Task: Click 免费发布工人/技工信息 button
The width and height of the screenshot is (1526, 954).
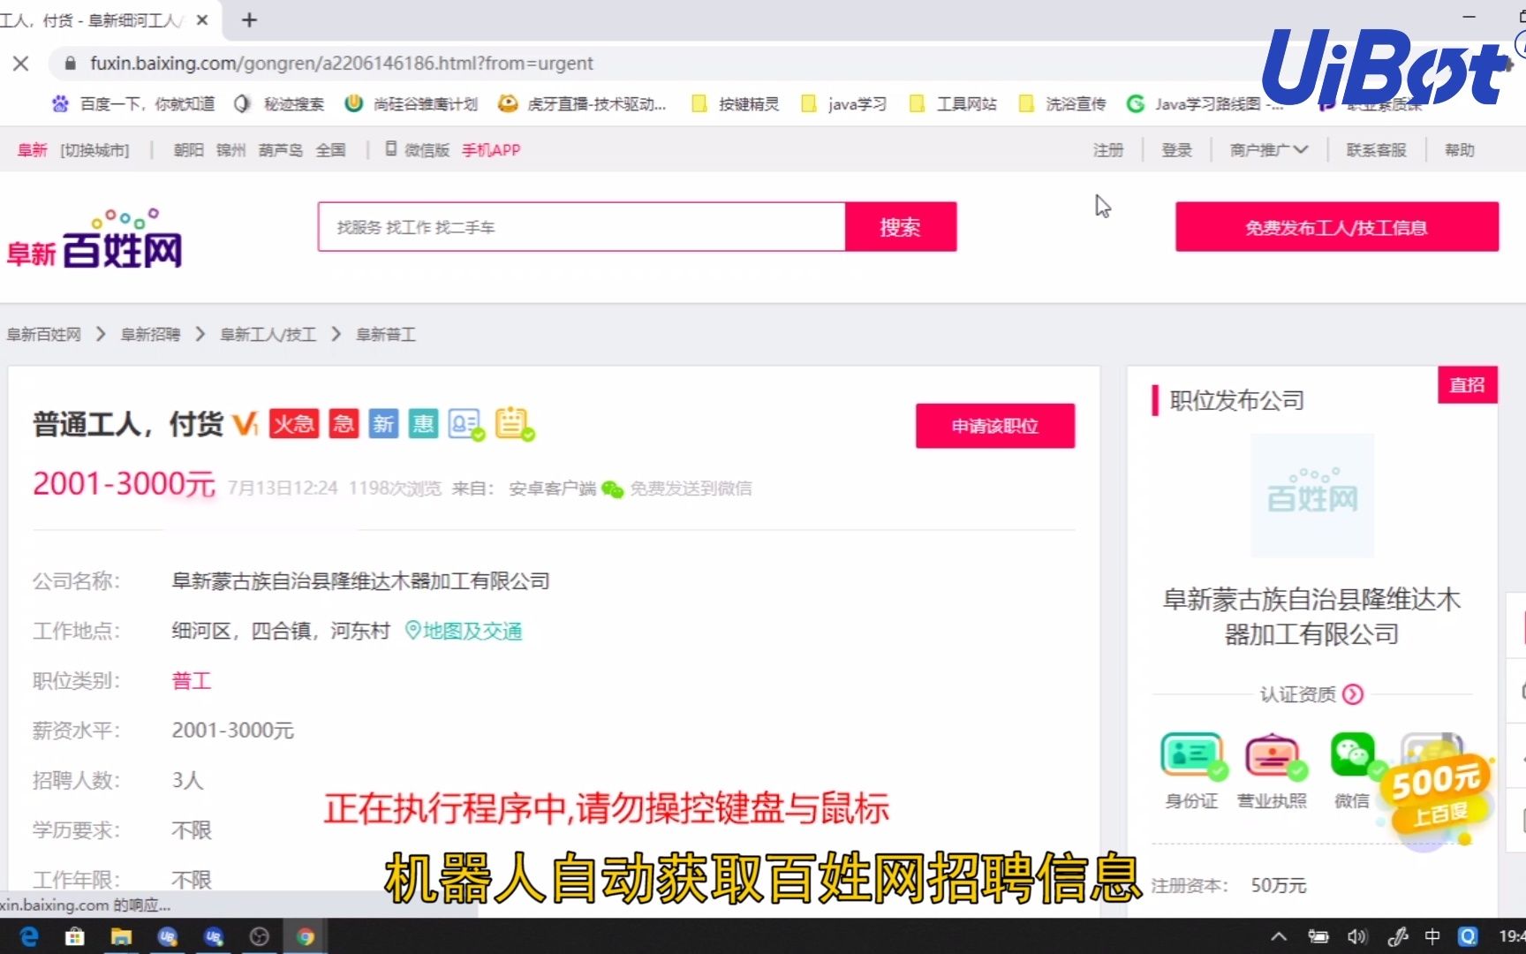Action: (1336, 227)
